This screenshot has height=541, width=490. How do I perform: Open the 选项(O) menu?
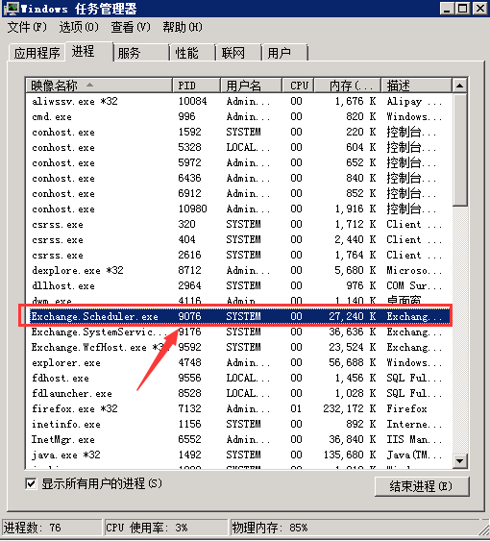click(79, 27)
